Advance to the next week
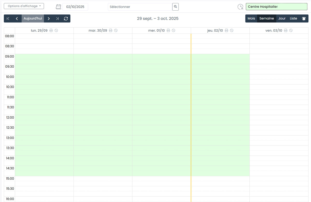This screenshot has height=202, width=311. (49, 19)
